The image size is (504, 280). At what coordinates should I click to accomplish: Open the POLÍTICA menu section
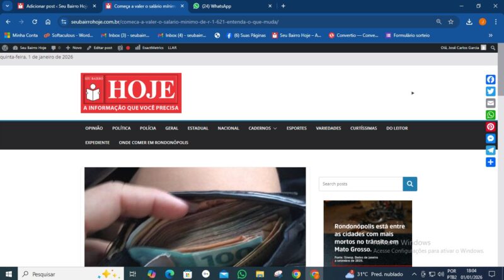coord(121,128)
